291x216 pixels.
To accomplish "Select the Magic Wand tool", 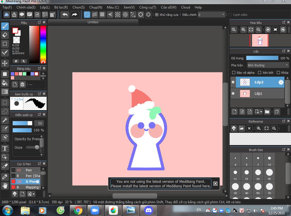I will point(5,120).
